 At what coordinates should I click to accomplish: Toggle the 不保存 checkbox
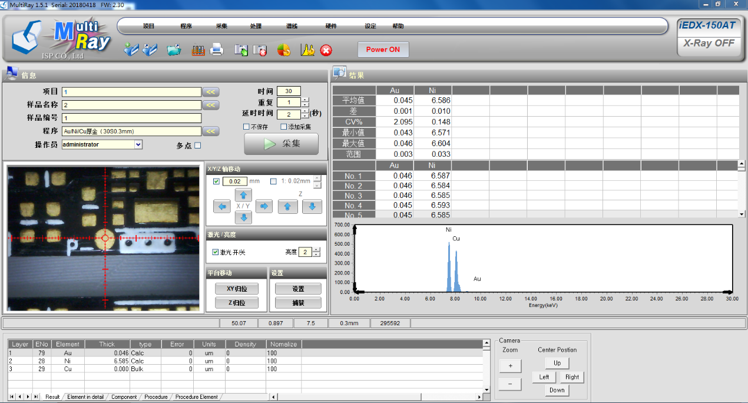point(247,127)
